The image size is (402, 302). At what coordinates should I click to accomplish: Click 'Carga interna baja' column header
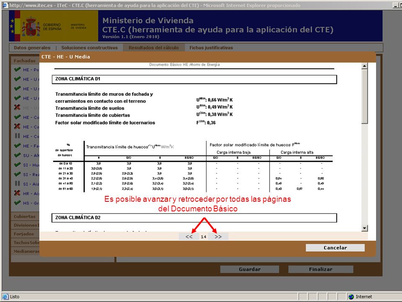[234, 152]
